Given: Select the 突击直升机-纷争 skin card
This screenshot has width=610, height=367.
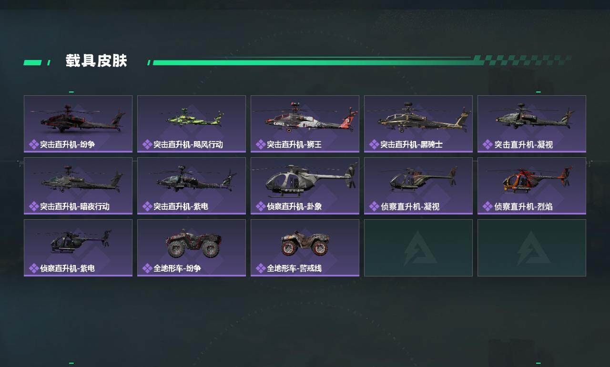Looking at the screenshot, I should [x=78, y=124].
